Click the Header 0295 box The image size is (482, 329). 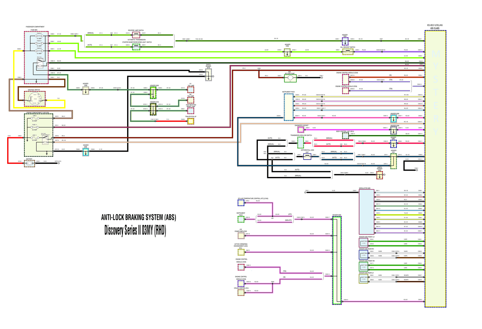point(153,93)
